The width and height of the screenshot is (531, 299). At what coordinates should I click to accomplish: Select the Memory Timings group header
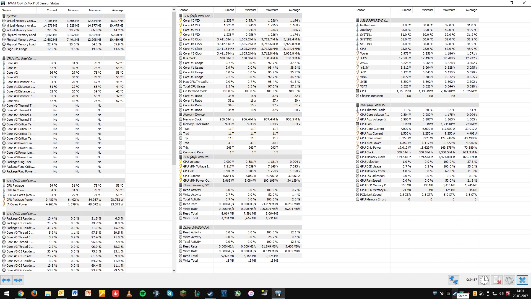tap(194, 115)
